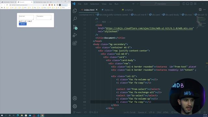Screen dimensions: 208x117
Task: Click Ln 43, Col status entry
Action: (129, 112)
